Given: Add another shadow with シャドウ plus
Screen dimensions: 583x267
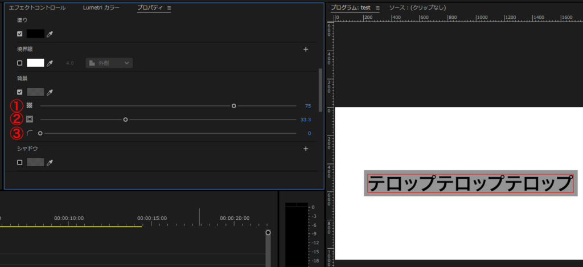Looking at the screenshot, I should (306, 149).
